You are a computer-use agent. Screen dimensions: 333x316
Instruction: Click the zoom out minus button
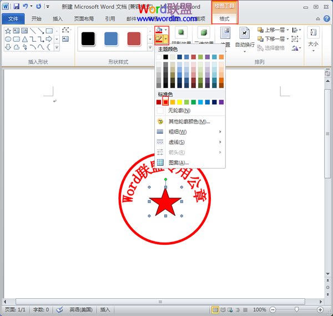point(273,310)
